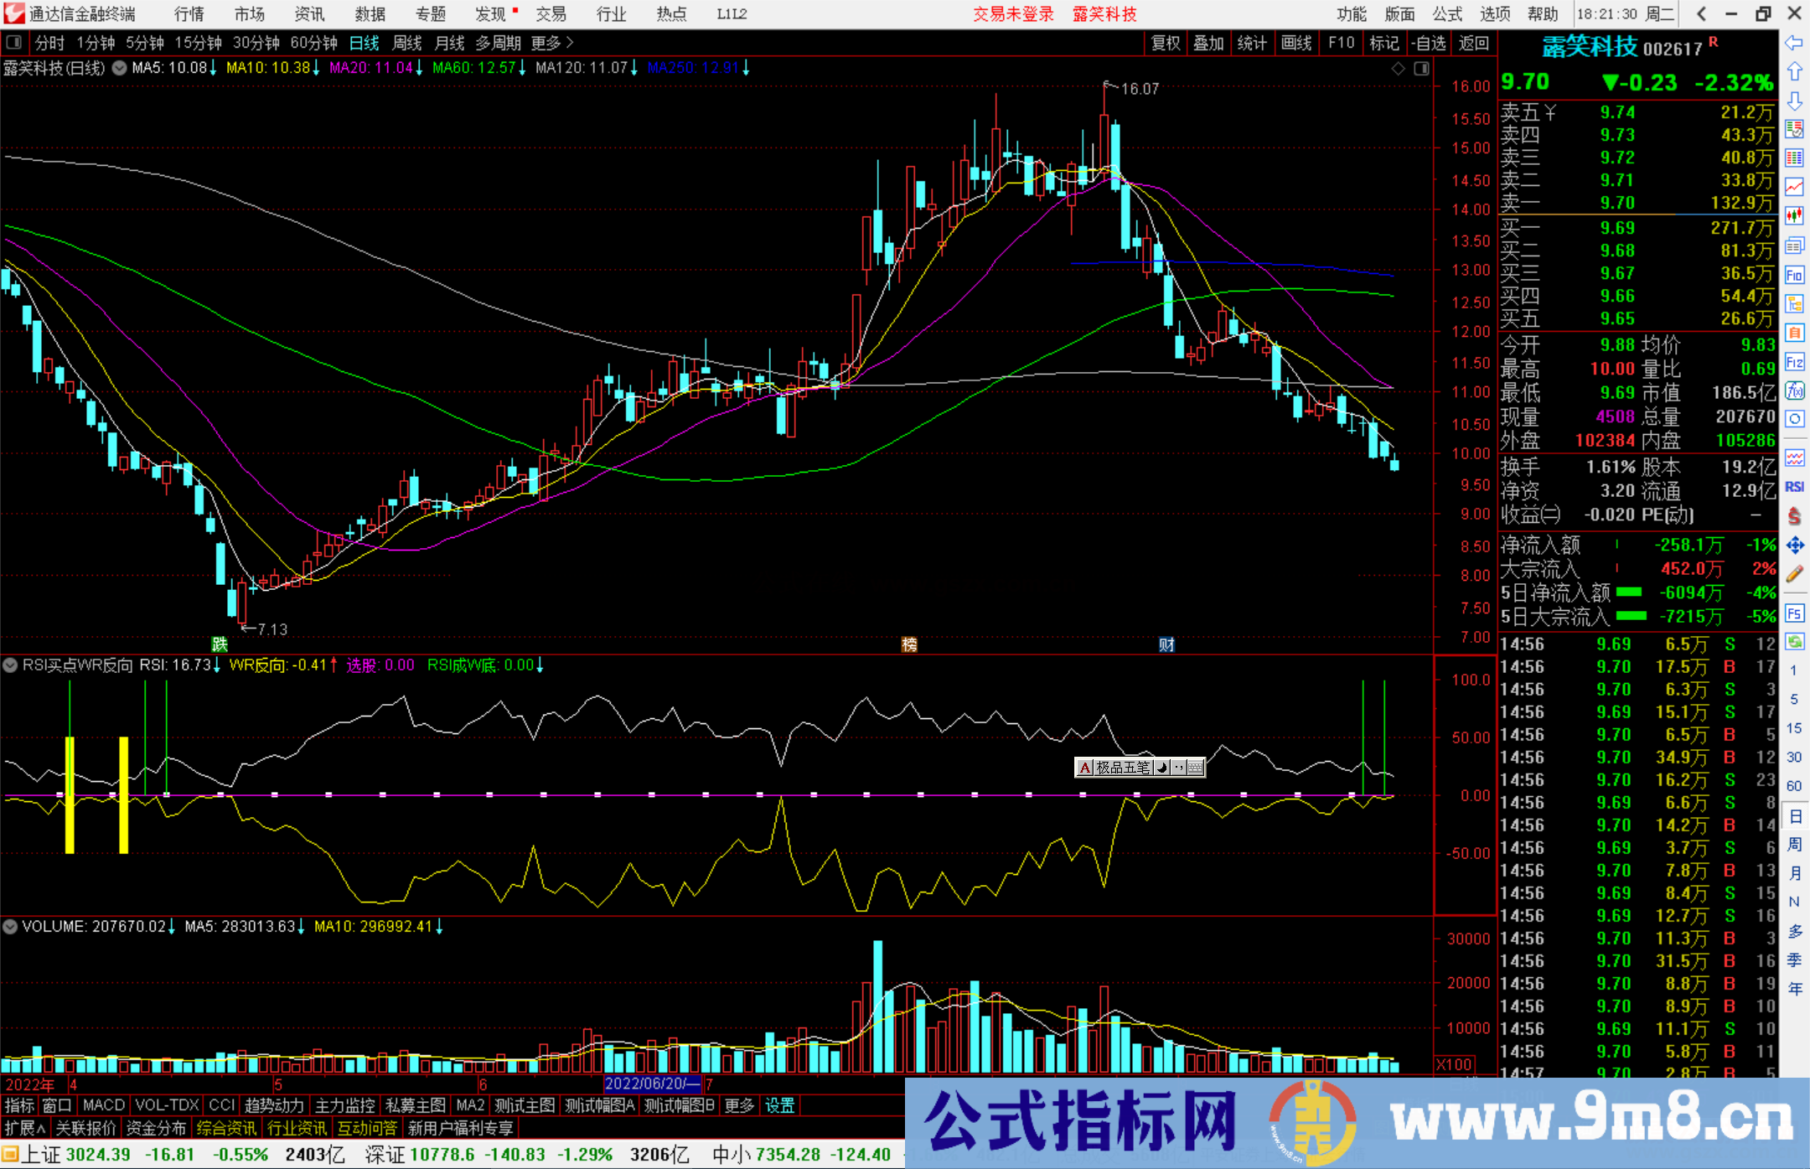The width and height of the screenshot is (1810, 1169).
Task: Click the 5日净流入额 green bar
Action: pos(1629,592)
